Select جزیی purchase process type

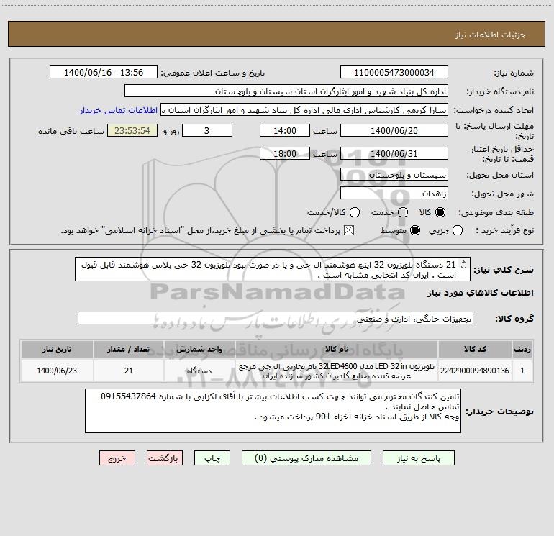click(458, 230)
